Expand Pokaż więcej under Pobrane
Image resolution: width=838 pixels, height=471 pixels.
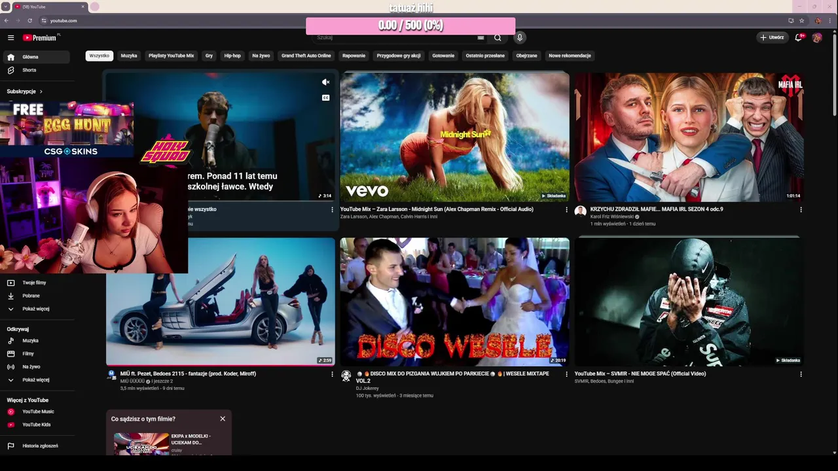tap(36, 309)
